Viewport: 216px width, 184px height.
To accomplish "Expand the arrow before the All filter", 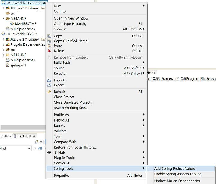I will 35,148.
